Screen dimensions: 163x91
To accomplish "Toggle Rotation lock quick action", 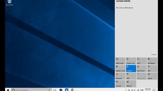I will [131, 61].
